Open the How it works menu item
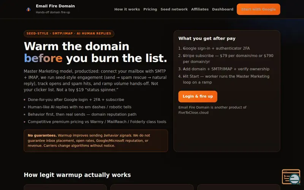The image size is (304, 190). (x=127, y=9)
